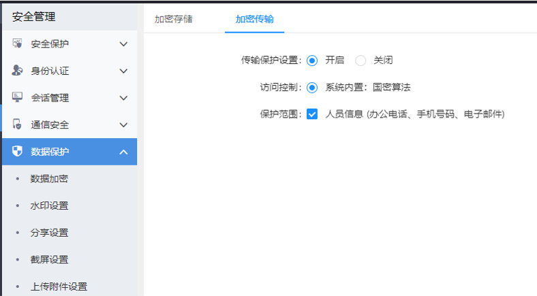Click the 安全保护 shield icon
This screenshot has height=296, width=537.
tap(18, 44)
